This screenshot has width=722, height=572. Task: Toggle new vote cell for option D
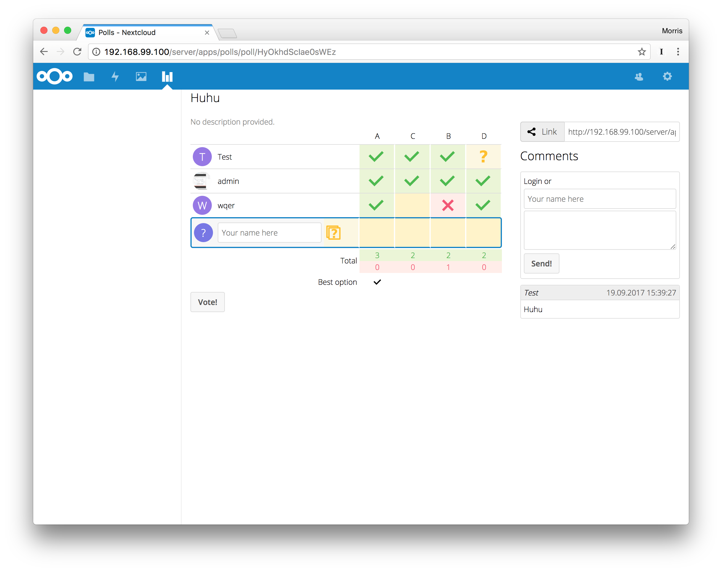(484, 233)
